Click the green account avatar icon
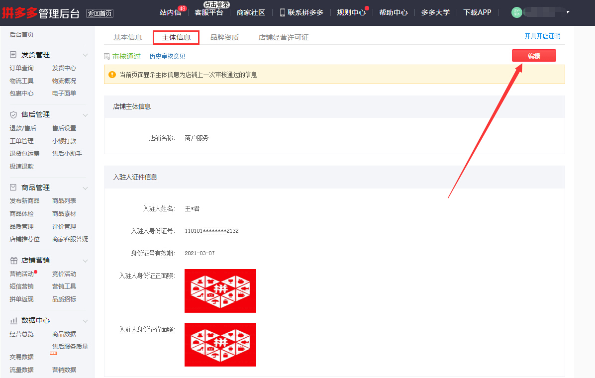595x378 pixels. [x=516, y=12]
